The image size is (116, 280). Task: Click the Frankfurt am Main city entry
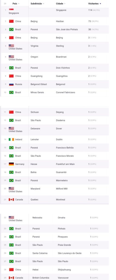click(x=65, y=164)
